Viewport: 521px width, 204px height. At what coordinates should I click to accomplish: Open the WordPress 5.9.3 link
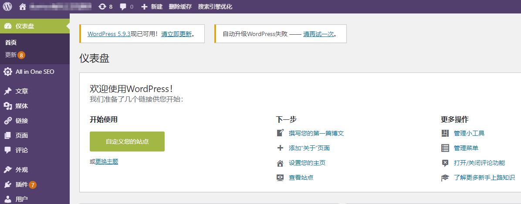coord(109,34)
